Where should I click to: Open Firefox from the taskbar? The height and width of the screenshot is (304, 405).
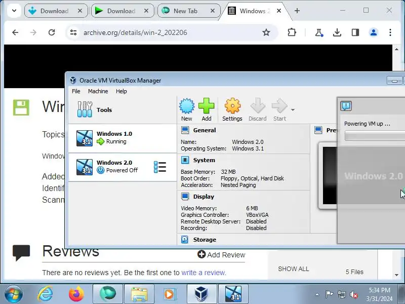coord(76,294)
